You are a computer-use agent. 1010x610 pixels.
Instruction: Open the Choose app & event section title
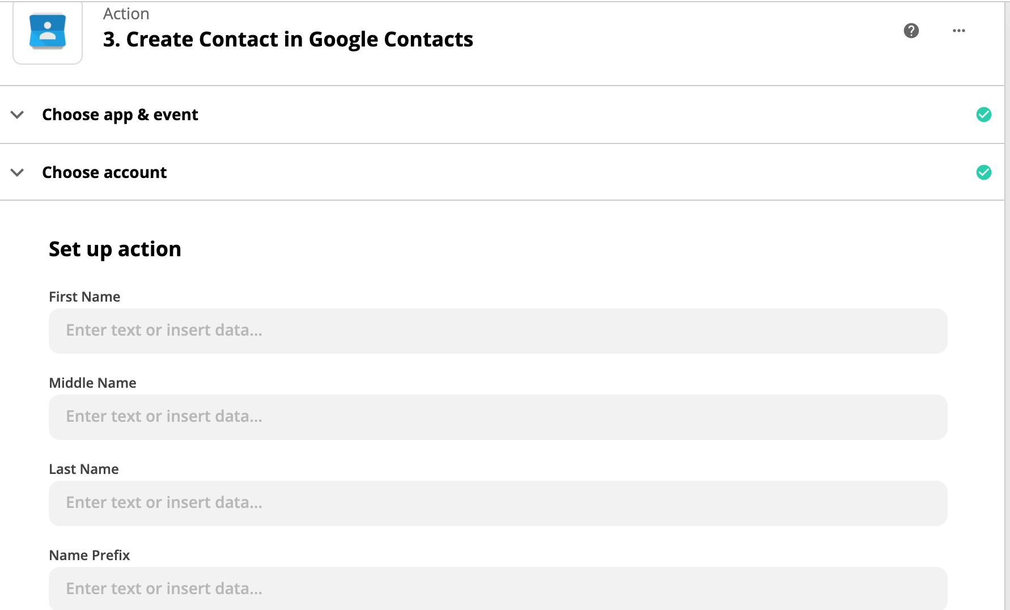120,115
